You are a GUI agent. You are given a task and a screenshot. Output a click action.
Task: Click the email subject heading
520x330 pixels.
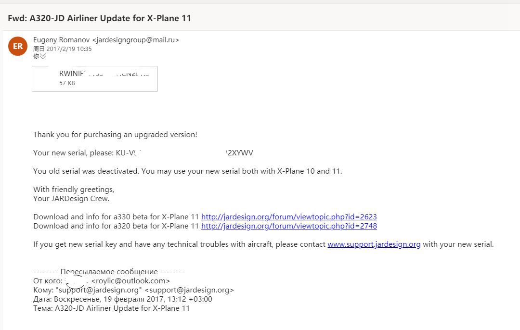point(100,18)
